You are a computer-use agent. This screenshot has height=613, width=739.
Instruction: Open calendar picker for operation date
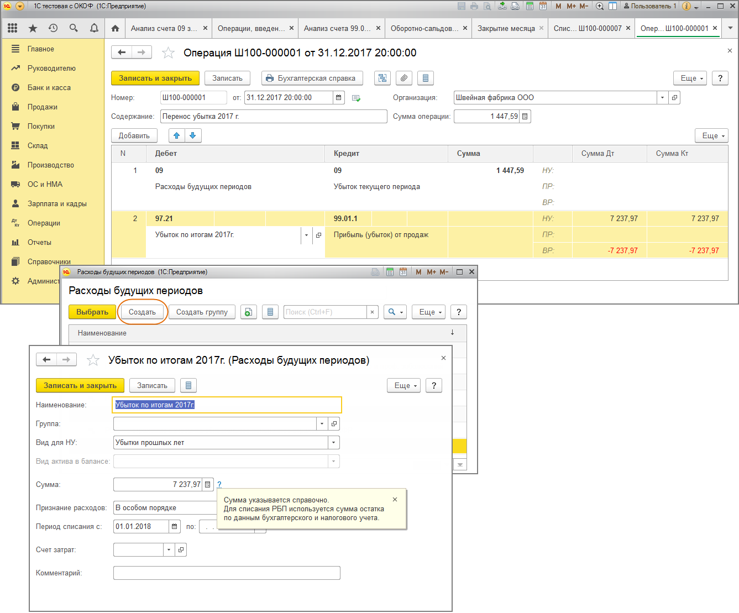(339, 98)
